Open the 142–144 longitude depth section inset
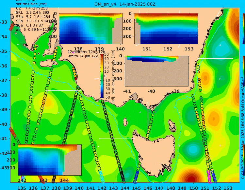Screen dimensions: 245x190 pos(50,160)
